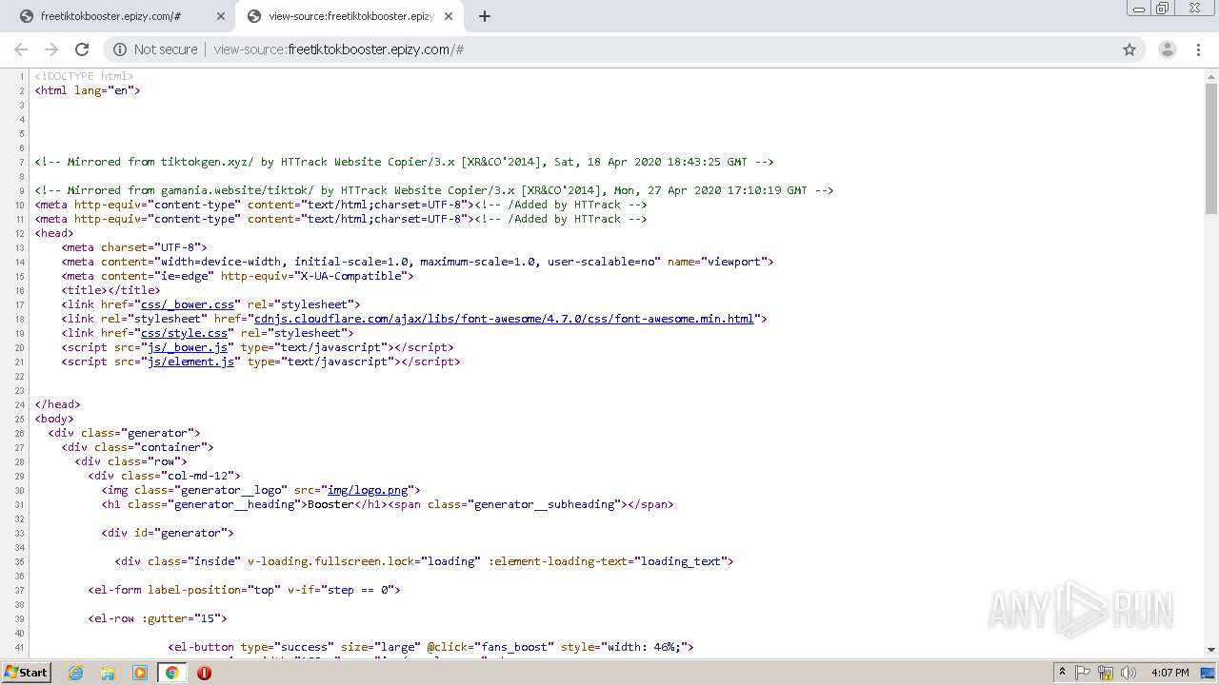Launch Internet Explorer from the taskbar
The width and height of the screenshot is (1219, 685).
76,673
